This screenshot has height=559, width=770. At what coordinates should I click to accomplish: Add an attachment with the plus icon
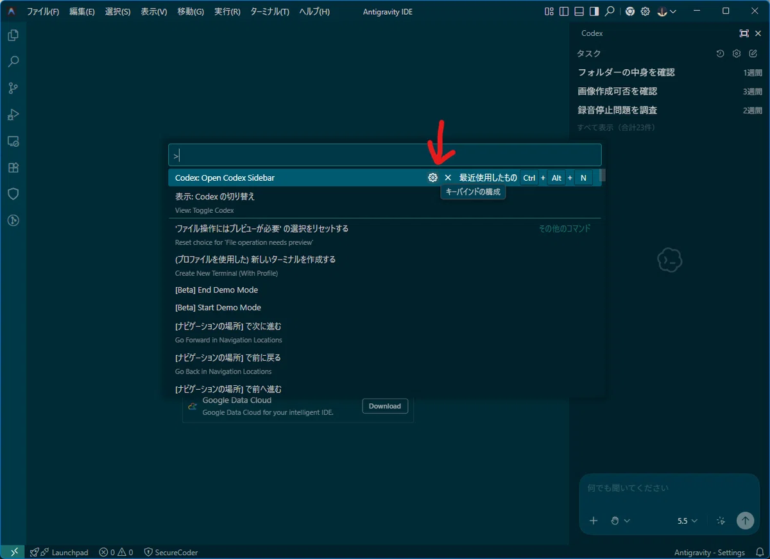[594, 521]
